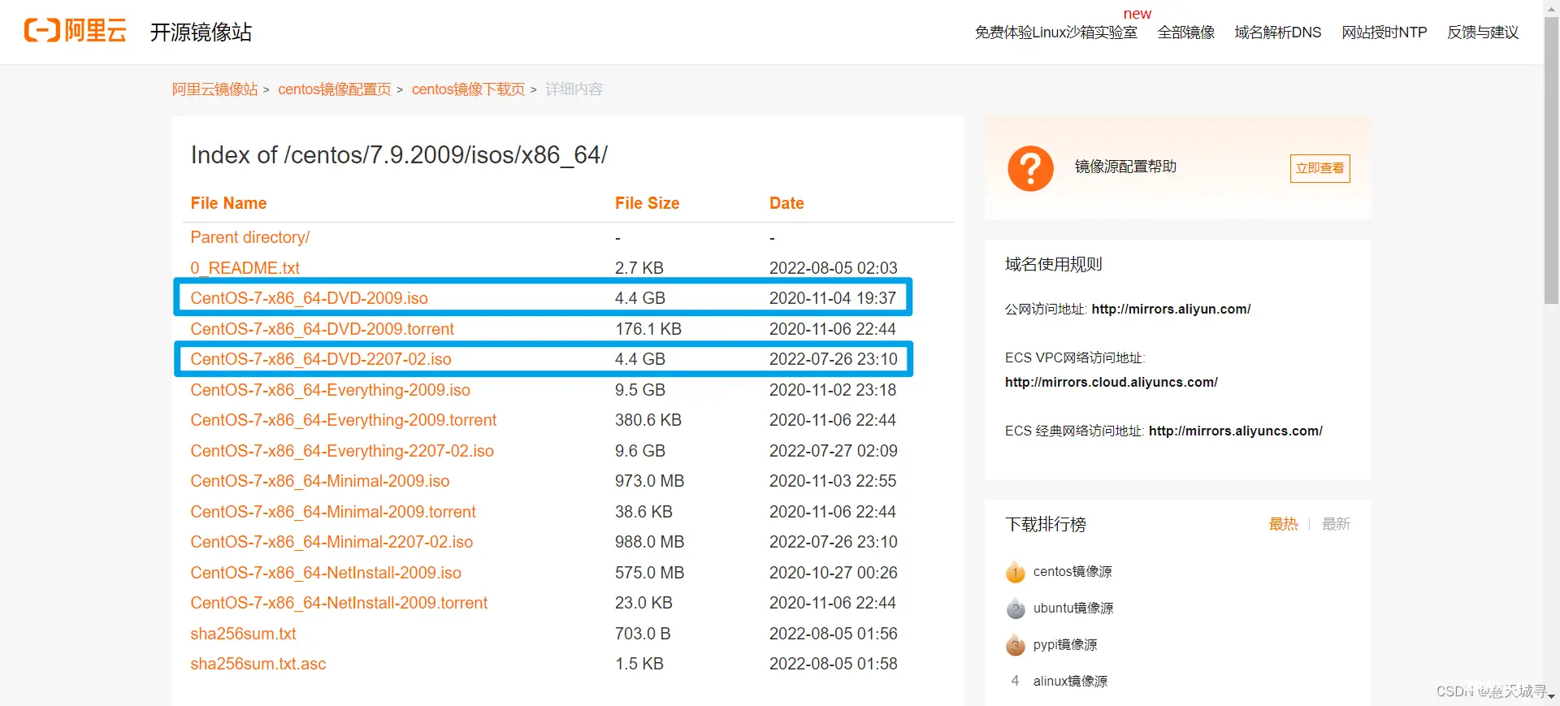
Task: Open the 反馈与建议 menu item
Action: pyautogui.click(x=1483, y=32)
